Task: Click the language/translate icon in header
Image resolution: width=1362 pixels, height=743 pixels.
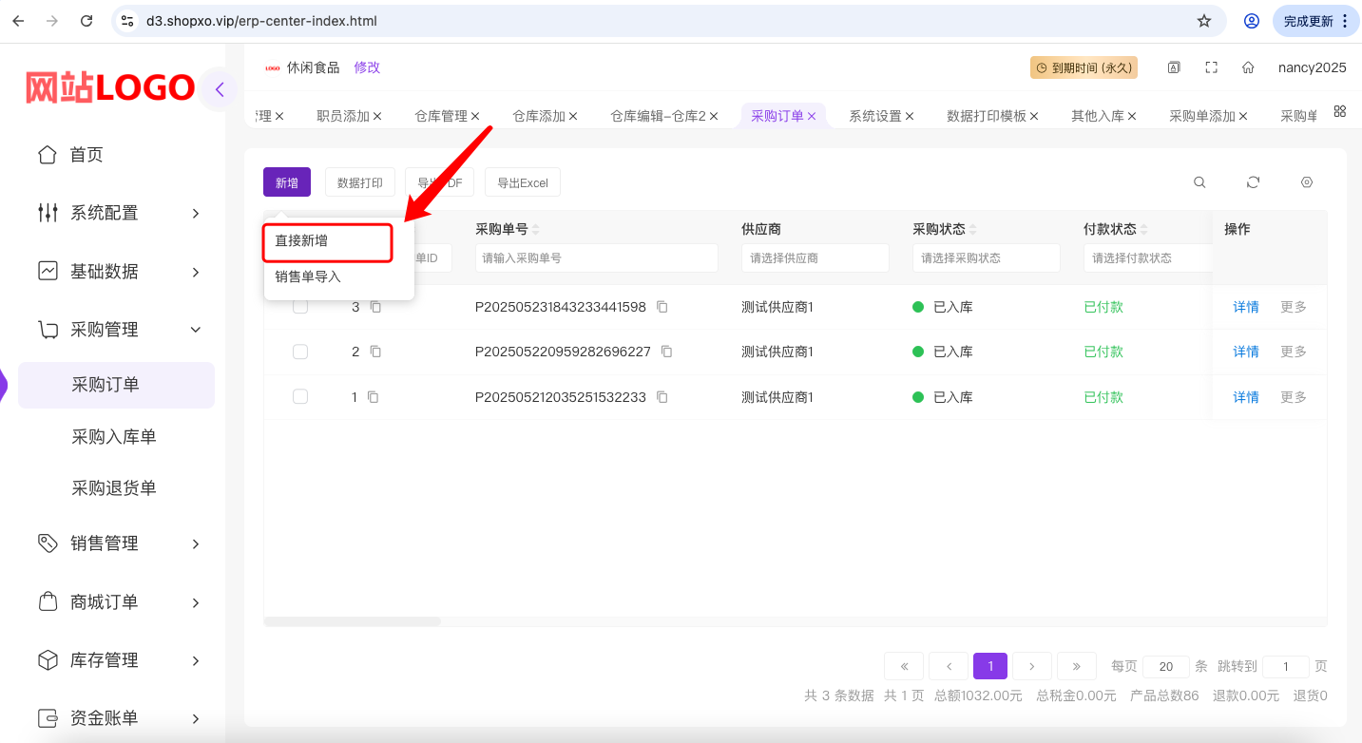Action: pyautogui.click(x=1174, y=67)
